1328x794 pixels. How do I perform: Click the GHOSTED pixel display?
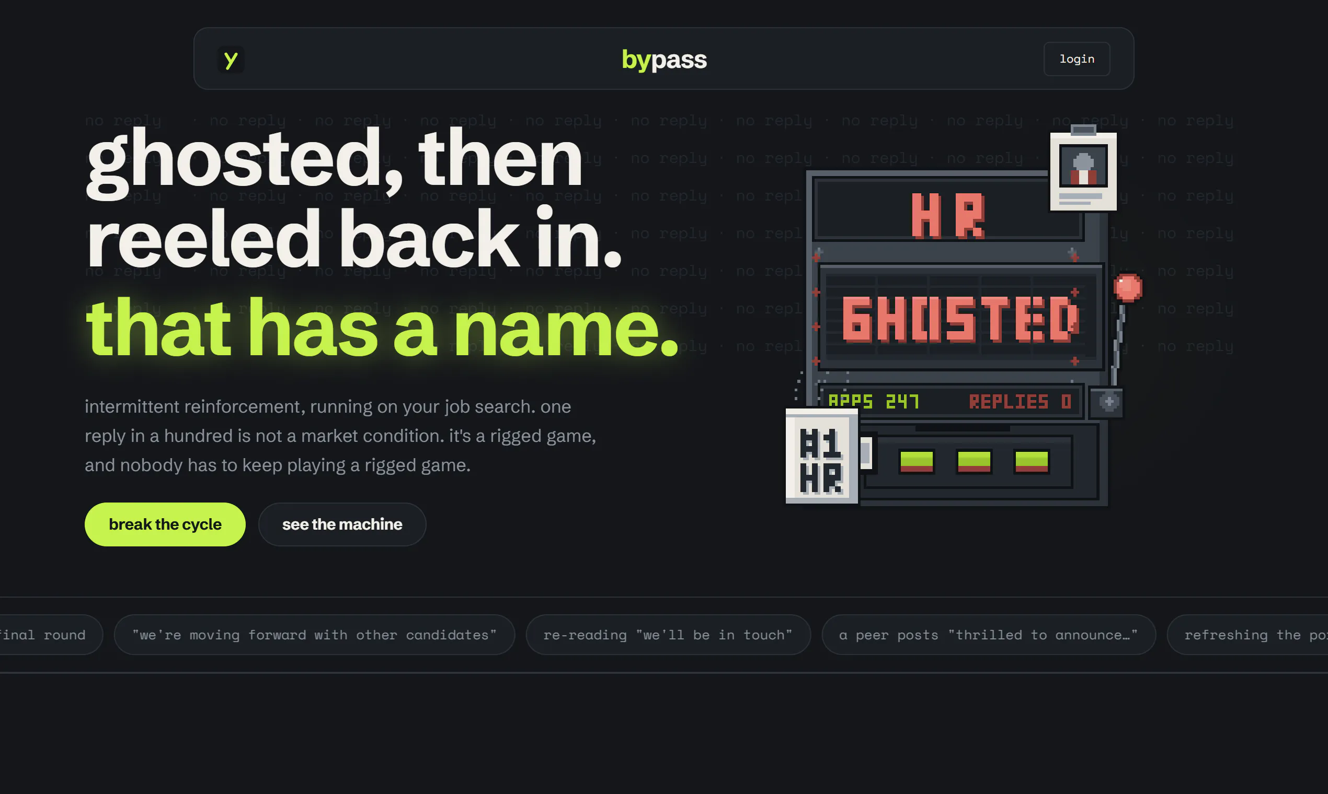961,319
